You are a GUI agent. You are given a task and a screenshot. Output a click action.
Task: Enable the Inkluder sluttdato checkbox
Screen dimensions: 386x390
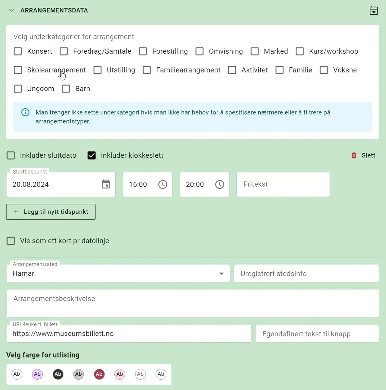[11, 156]
